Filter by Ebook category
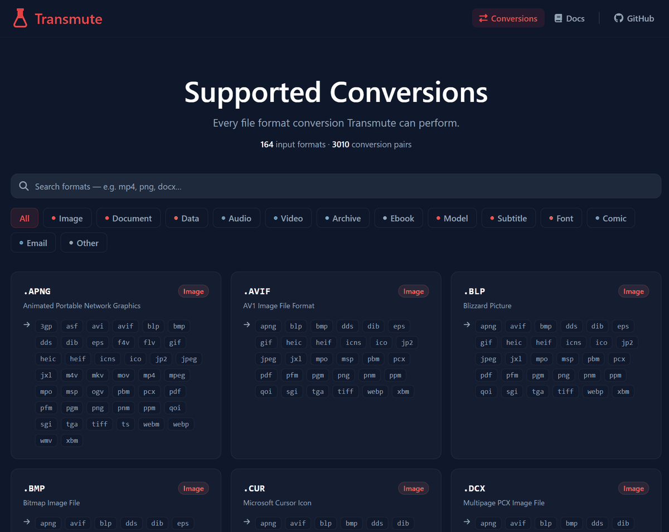The image size is (669, 532). [x=399, y=218]
